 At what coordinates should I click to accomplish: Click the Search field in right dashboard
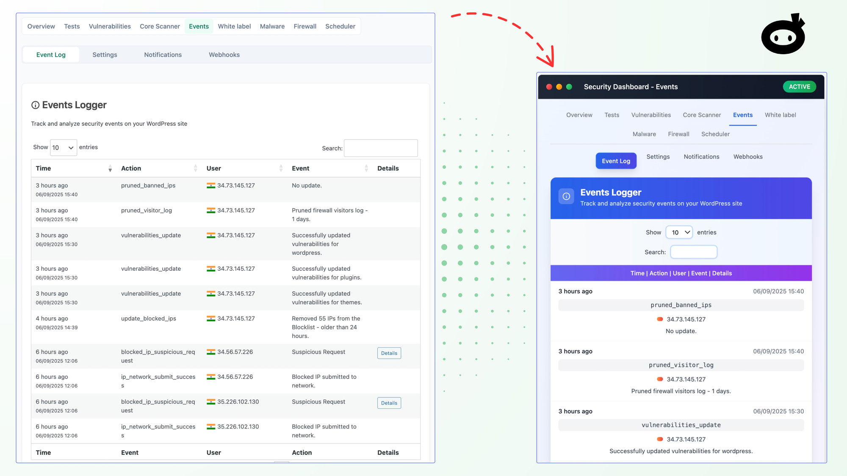[693, 252]
